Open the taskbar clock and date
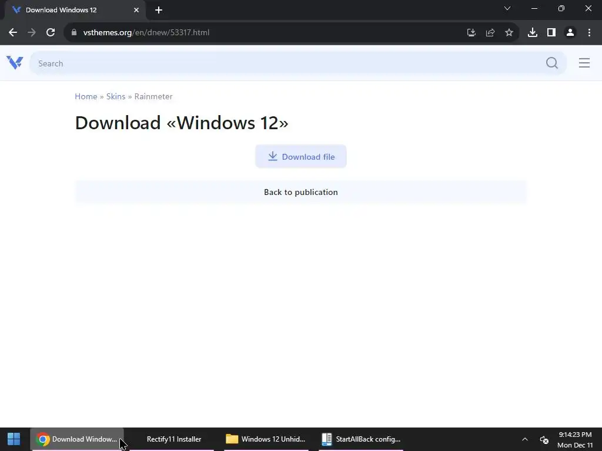The width and height of the screenshot is (602, 451). coord(575,439)
